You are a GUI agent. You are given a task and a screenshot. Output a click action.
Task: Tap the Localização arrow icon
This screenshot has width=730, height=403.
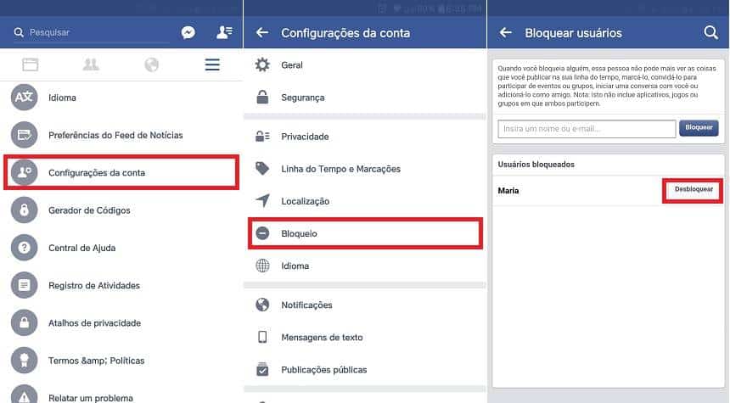(x=262, y=200)
